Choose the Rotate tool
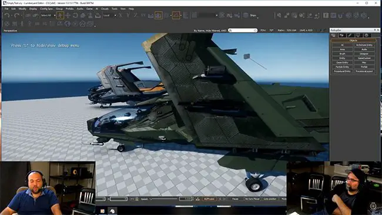Image resolution: width=382 pixels, height=215 pixels. [75, 15]
